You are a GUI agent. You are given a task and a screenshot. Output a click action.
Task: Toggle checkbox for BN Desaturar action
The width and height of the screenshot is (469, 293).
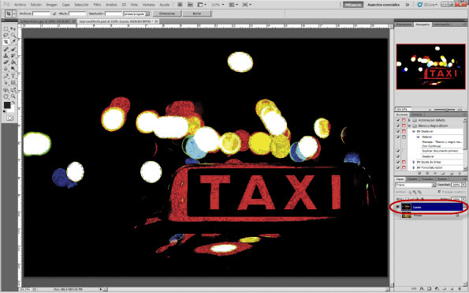coord(398,132)
